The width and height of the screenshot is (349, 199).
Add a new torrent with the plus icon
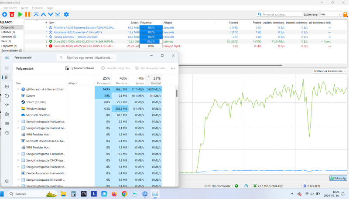pos(4,14)
